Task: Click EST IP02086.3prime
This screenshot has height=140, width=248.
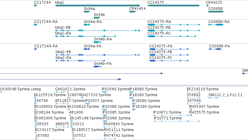Action: (x=117, y=119)
